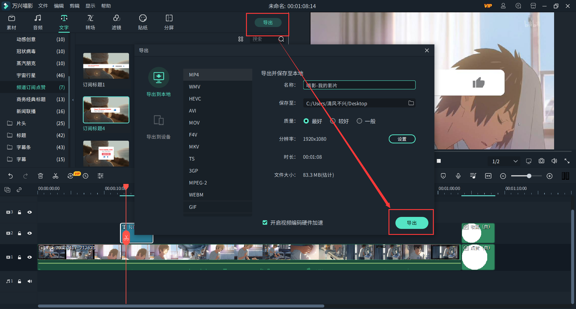Open the 剪辑 menu

tap(74, 6)
